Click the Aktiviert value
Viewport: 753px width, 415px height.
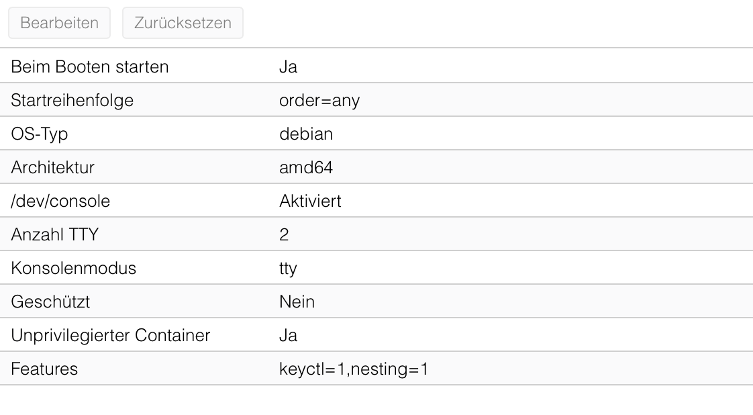tap(310, 201)
